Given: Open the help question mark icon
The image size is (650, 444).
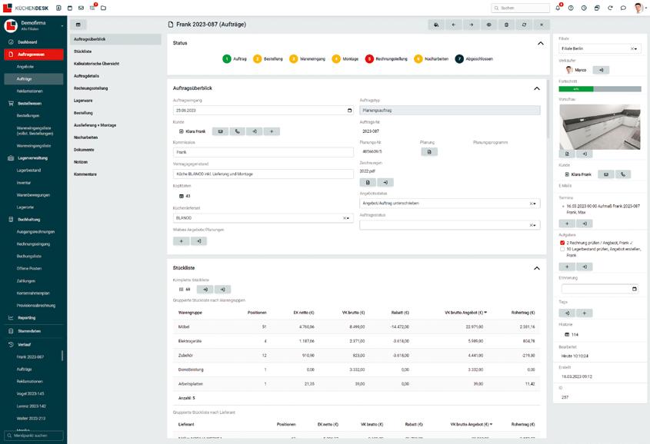Looking at the screenshot, I should tap(571, 8).
